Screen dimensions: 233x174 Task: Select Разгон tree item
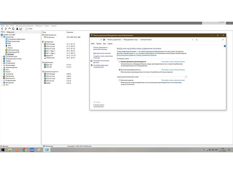[10, 48]
